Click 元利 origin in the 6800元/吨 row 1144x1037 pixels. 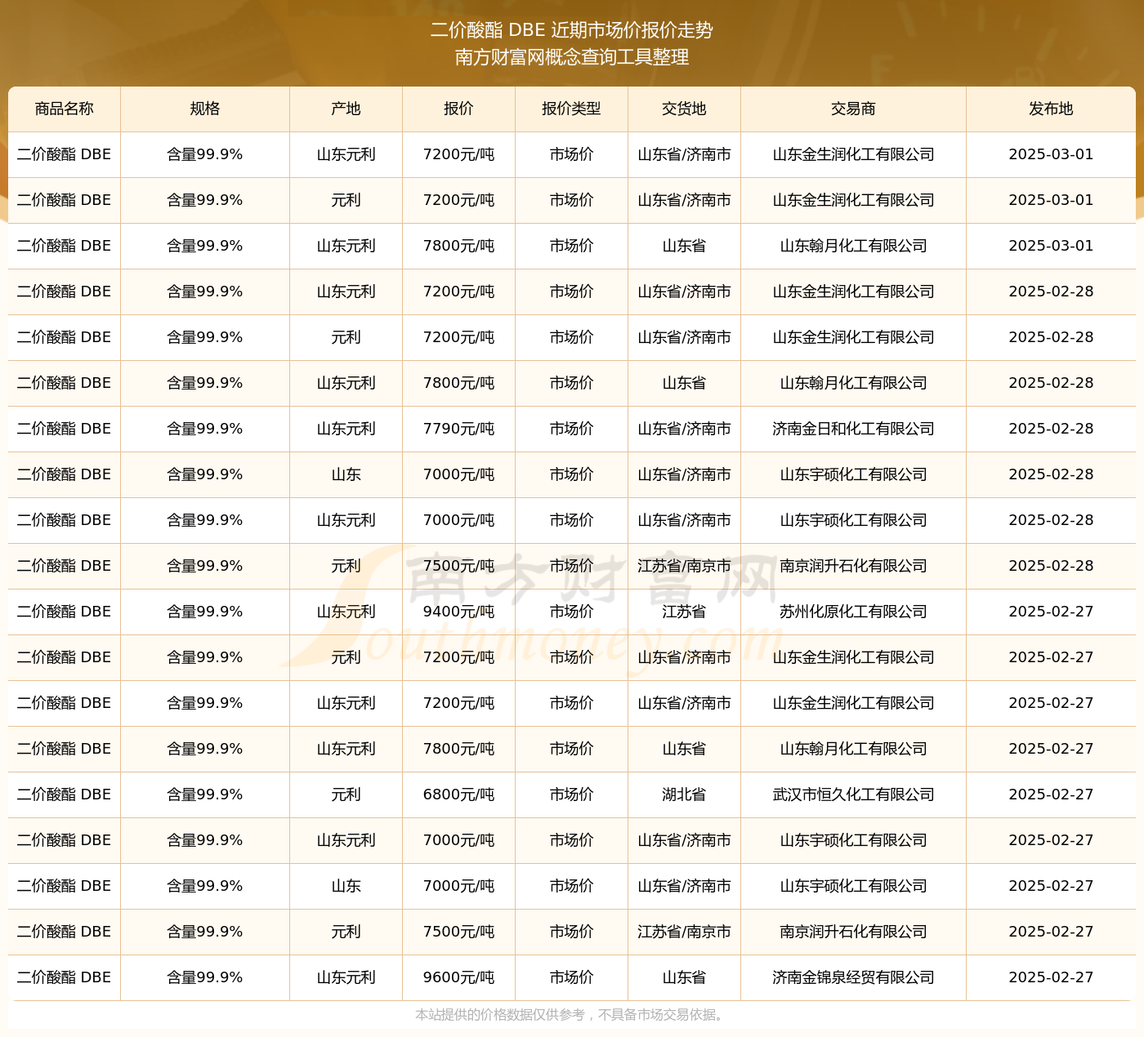(346, 794)
